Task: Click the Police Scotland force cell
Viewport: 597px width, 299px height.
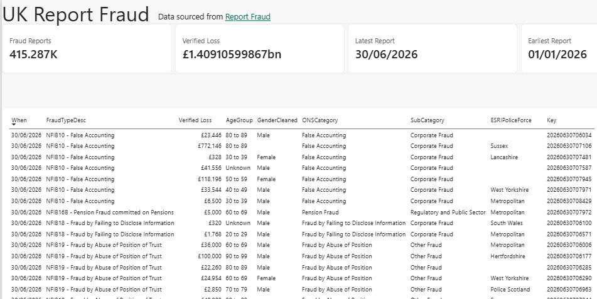Action: [x=510, y=290]
